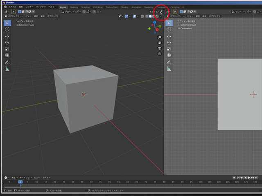Open object mode dropdown in right viewport
The width and height of the screenshot is (262, 196).
tap(176, 16)
